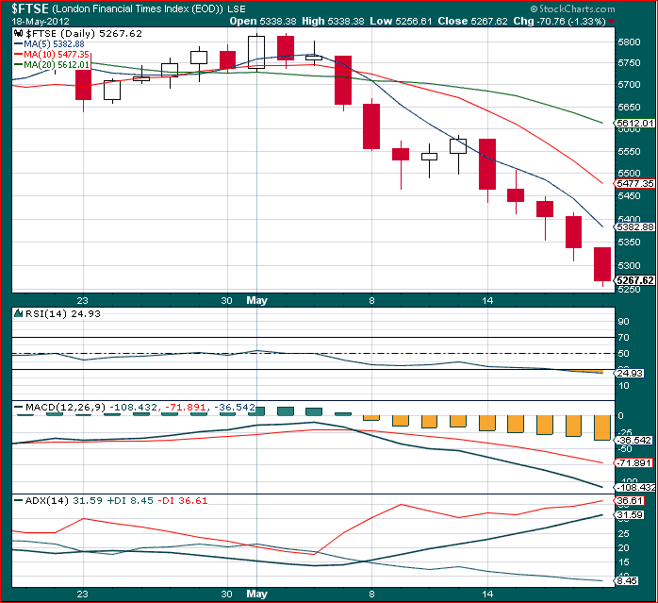Click the $FTSE (Daily) 5267.62 legend text
The image size is (658, 603).
coord(84,34)
